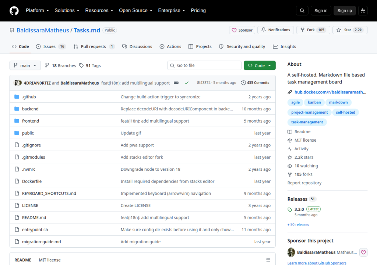Click the Notifications bell button

[x=275, y=30]
